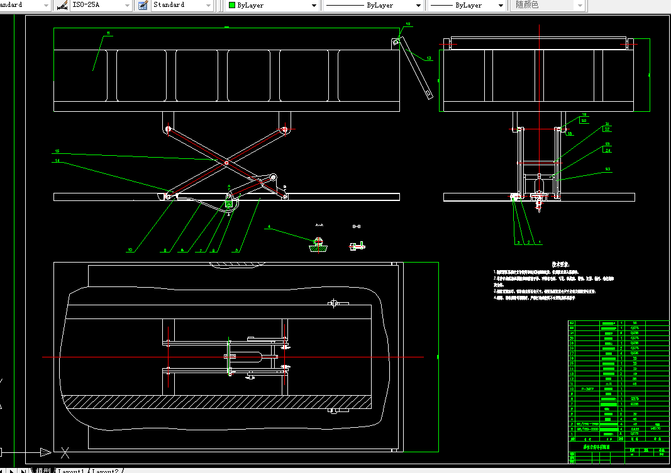The height and width of the screenshot is (473, 671).
Task: Open the Table Style manager icon
Action: (143, 5)
